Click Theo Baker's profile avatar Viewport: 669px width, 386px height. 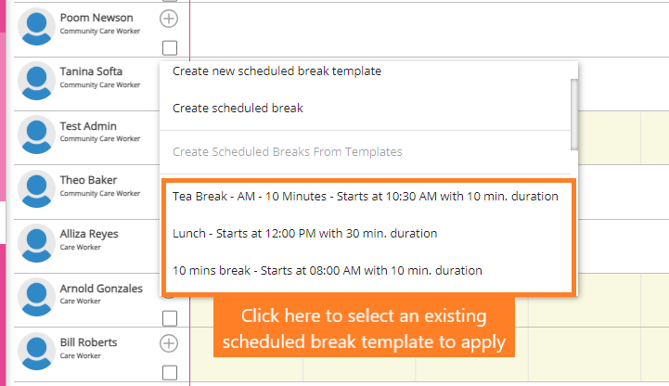(x=36, y=188)
